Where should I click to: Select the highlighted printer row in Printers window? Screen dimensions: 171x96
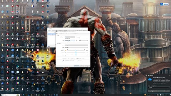[52, 34]
